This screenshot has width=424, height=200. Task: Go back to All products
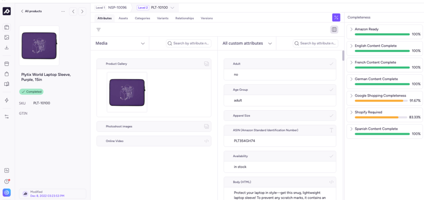[x=31, y=11]
